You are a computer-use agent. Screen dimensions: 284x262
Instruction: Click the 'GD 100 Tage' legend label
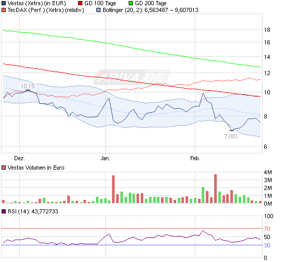[100, 3]
